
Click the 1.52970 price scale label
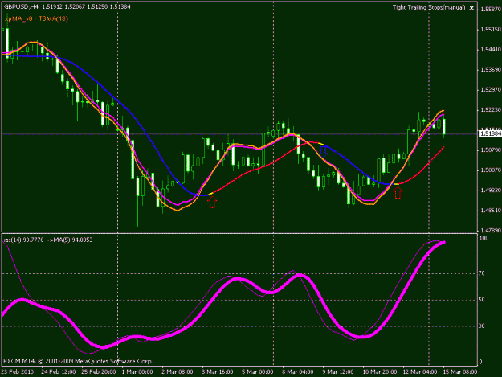[491, 90]
